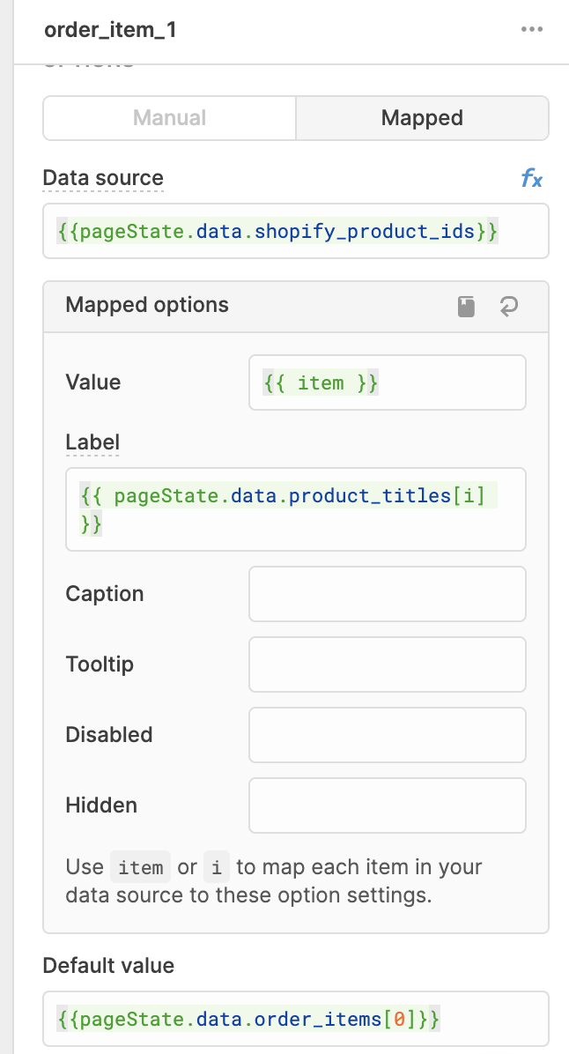Screen dimensions: 569x1054
Task: Click the Mapped options header bar
Action: pos(296,307)
